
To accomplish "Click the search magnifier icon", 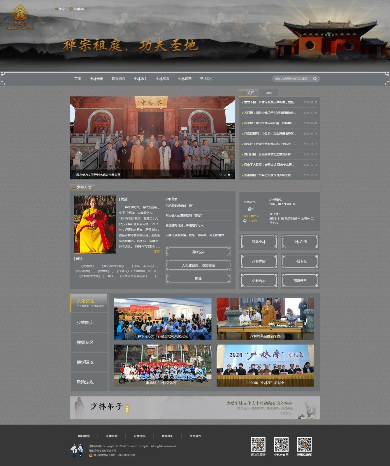I will (x=315, y=79).
